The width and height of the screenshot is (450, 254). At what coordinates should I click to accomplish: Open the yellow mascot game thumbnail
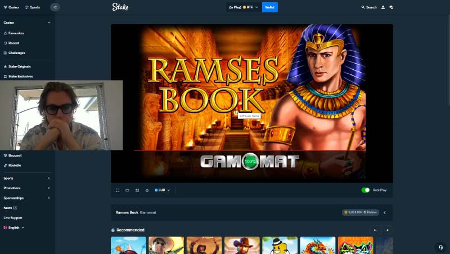[x=280, y=245]
